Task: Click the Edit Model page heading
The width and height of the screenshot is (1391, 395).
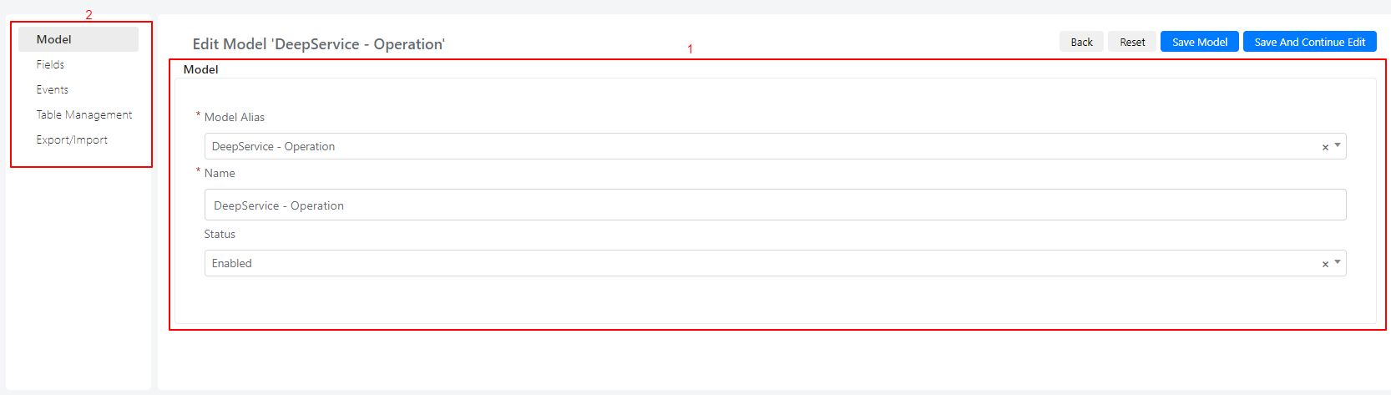Action: [318, 44]
